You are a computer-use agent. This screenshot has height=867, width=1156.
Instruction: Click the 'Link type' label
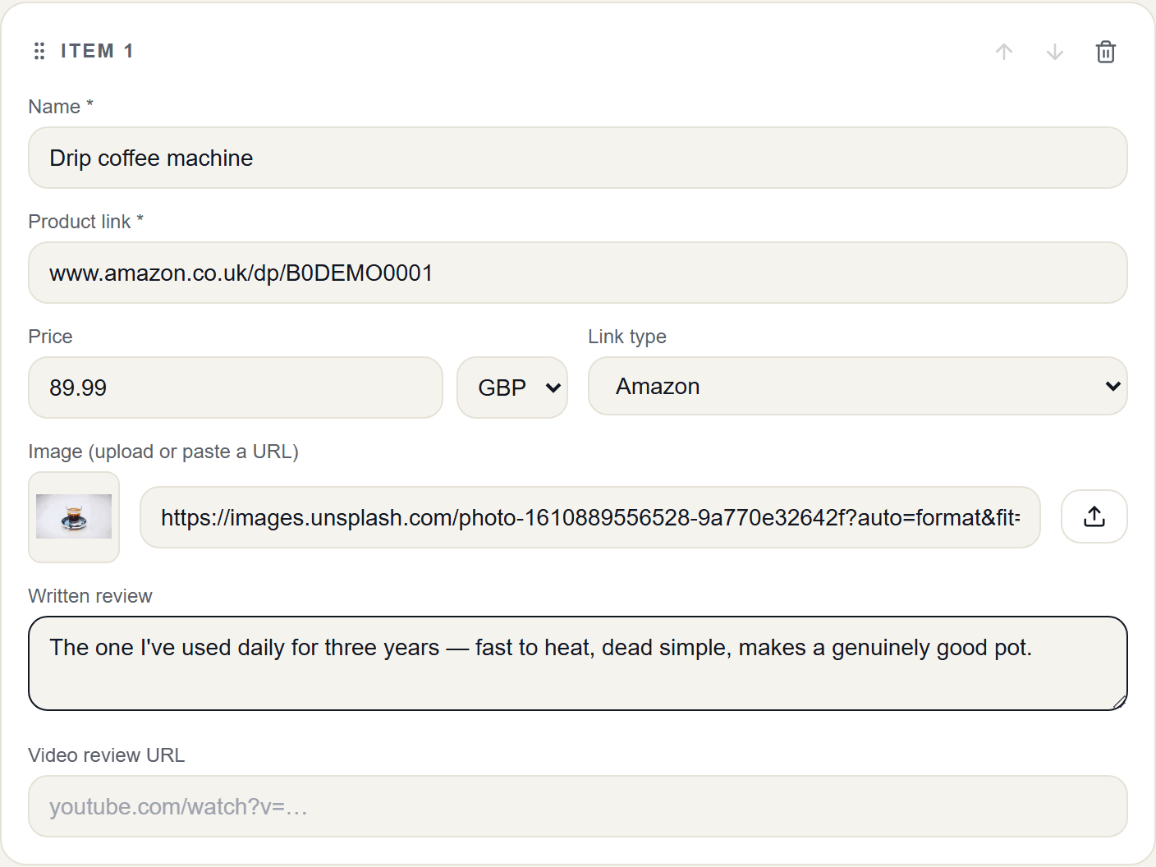pos(627,337)
